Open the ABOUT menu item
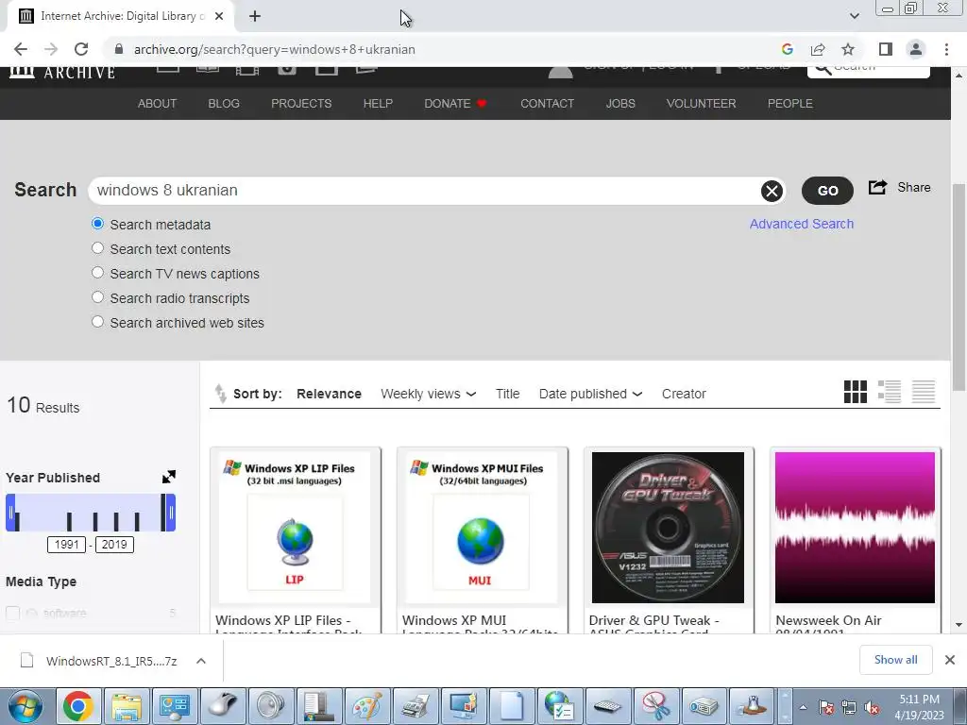Viewport: 967px width, 725px height. (158, 104)
